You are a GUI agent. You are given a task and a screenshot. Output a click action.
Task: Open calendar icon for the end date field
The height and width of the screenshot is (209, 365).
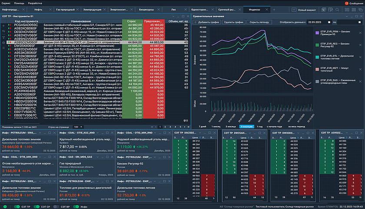358,22
